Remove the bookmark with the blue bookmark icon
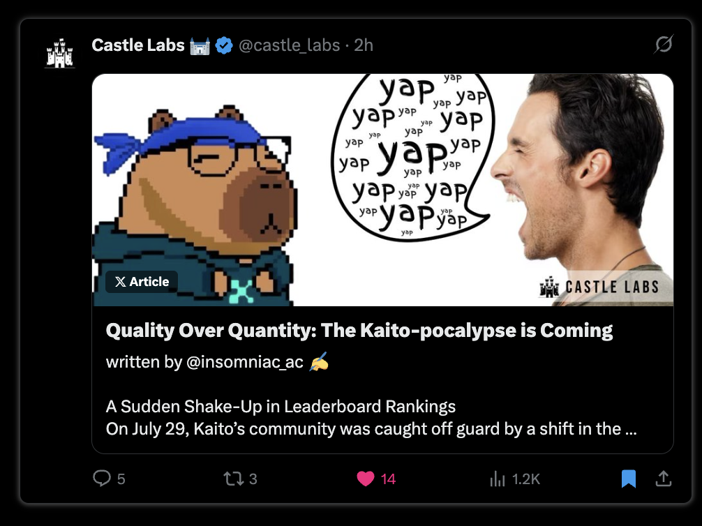This screenshot has height=526, width=702. (x=629, y=479)
